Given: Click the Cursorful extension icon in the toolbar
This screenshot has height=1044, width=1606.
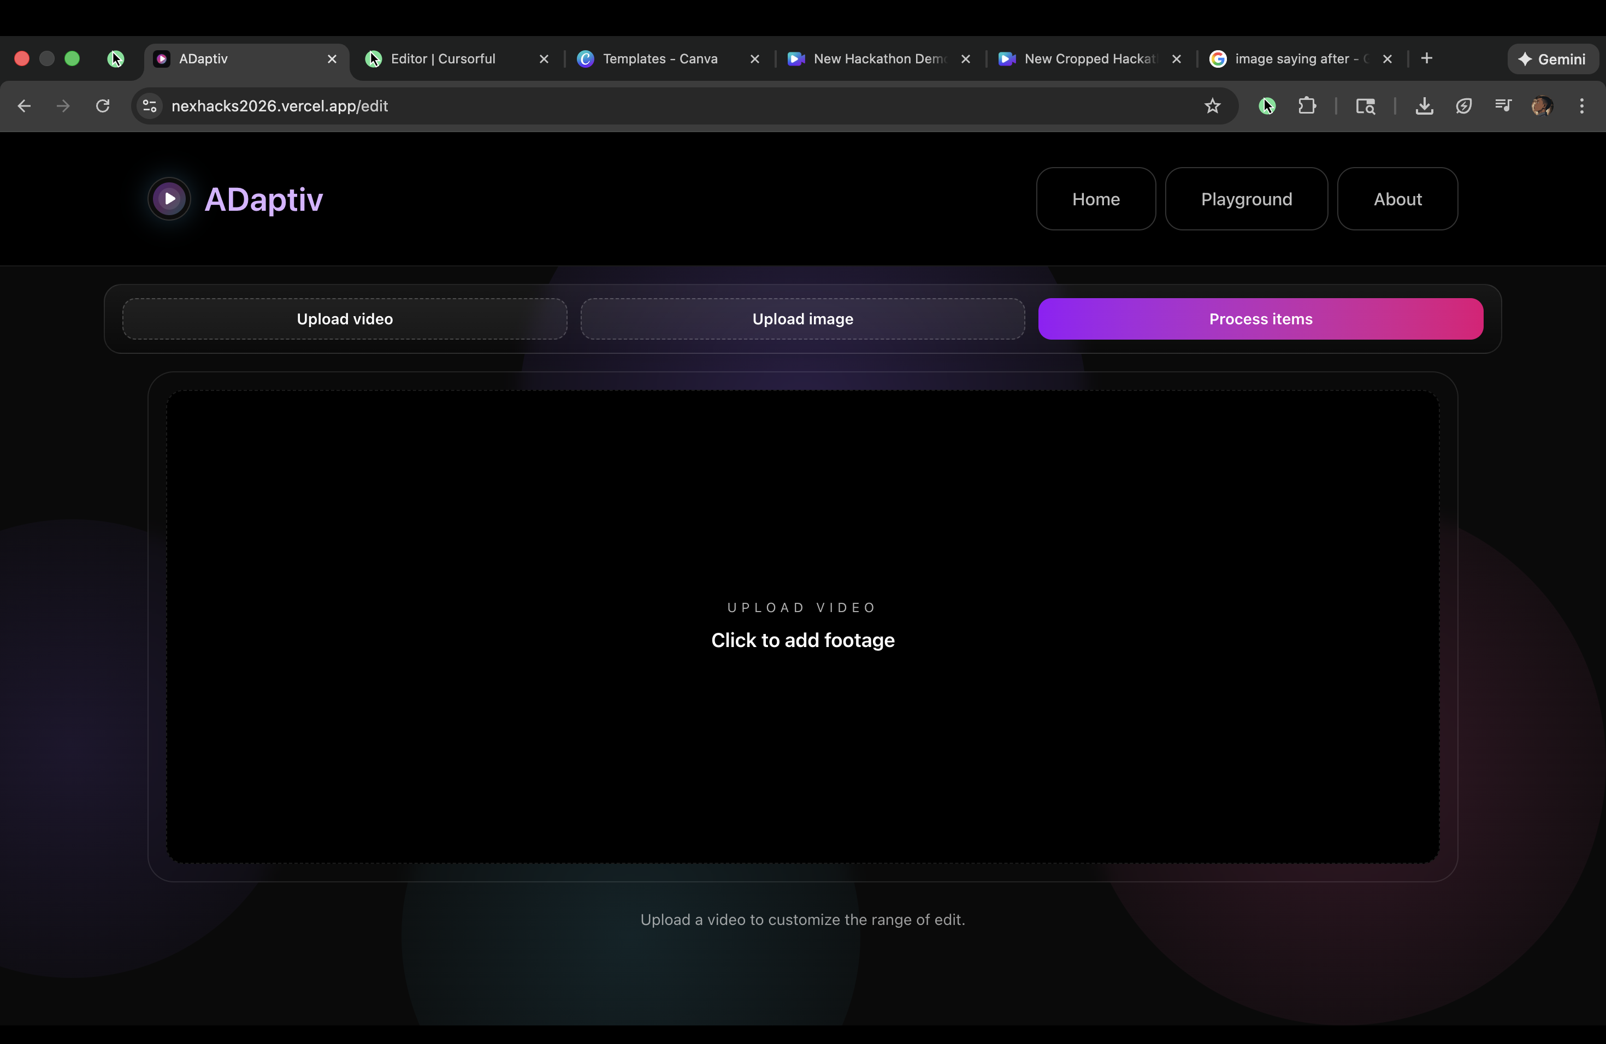Looking at the screenshot, I should (1267, 106).
